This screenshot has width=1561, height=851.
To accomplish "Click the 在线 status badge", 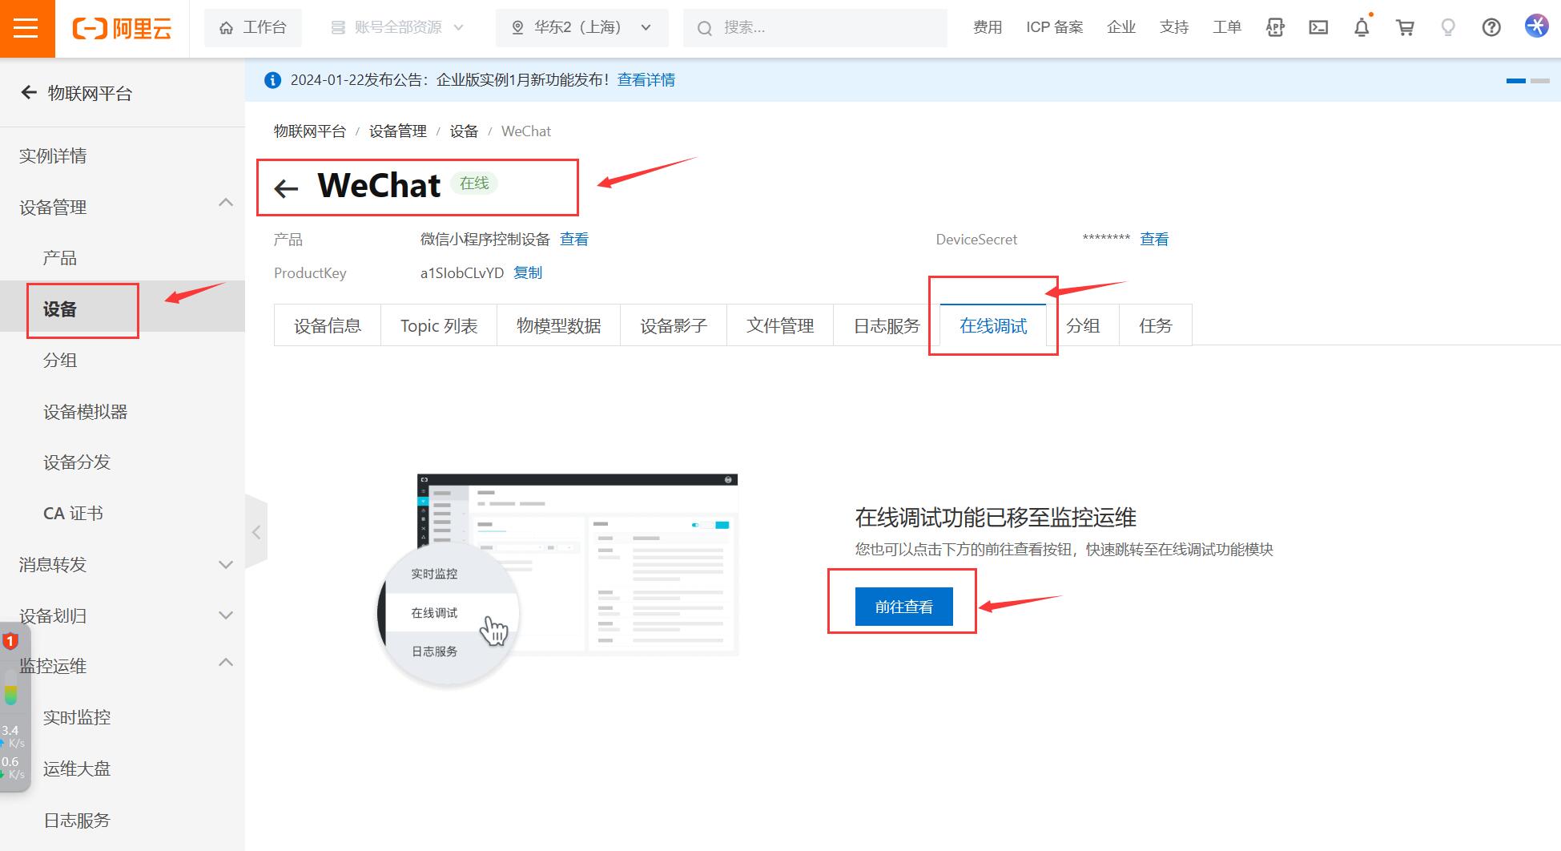I will pyautogui.click(x=474, y=184).
